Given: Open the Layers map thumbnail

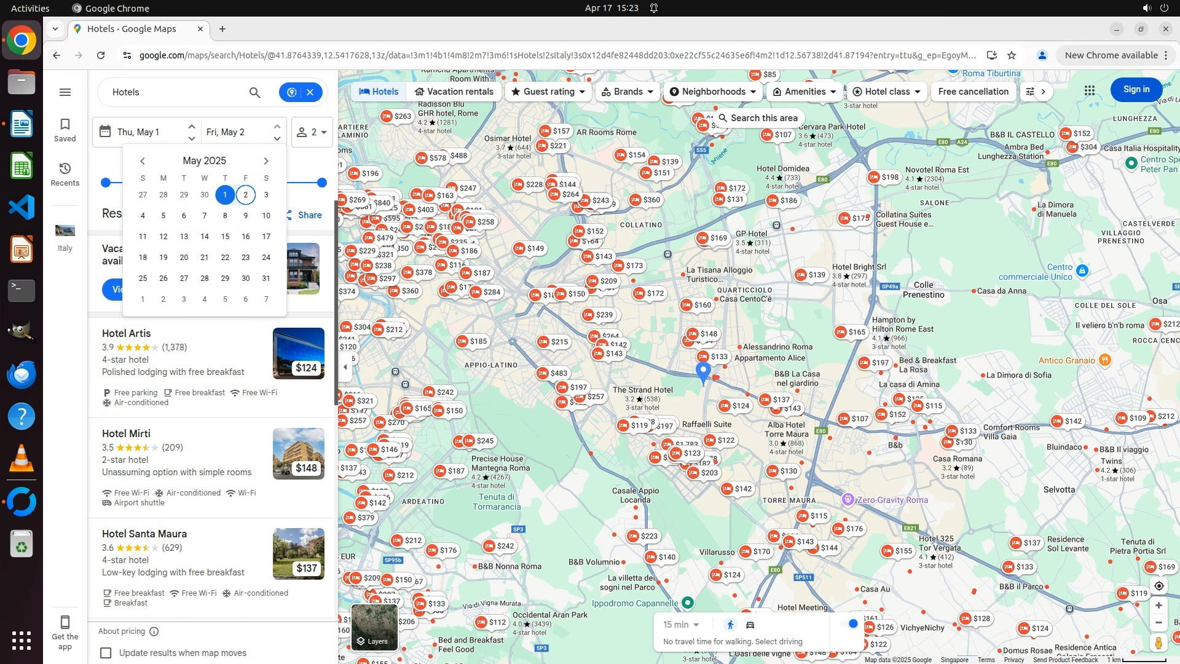Looking at the screenshot, I should (x=374, y=627).
